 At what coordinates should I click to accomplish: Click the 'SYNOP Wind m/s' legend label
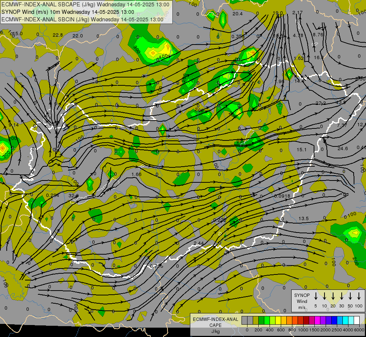302,301
